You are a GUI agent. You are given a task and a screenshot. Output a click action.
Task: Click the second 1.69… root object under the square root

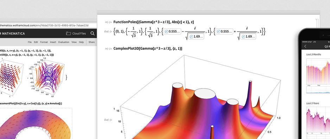click(x=248, y=36)
